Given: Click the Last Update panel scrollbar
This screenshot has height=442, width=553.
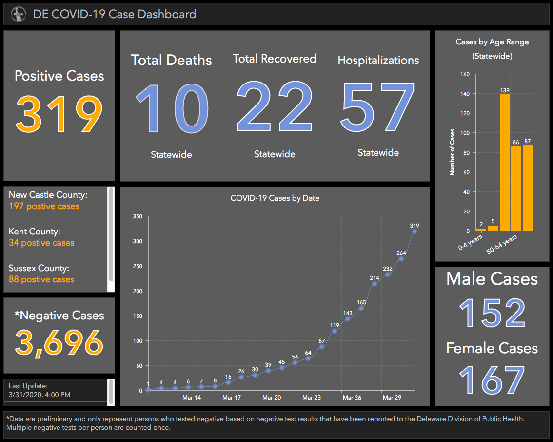Looking at the screenshot, I should coord(111,391).
